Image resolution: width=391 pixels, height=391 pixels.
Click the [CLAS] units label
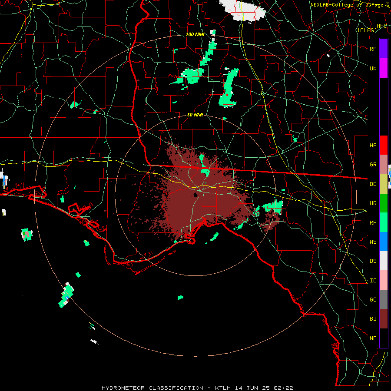pyautogui.click(x=367, y=30)
